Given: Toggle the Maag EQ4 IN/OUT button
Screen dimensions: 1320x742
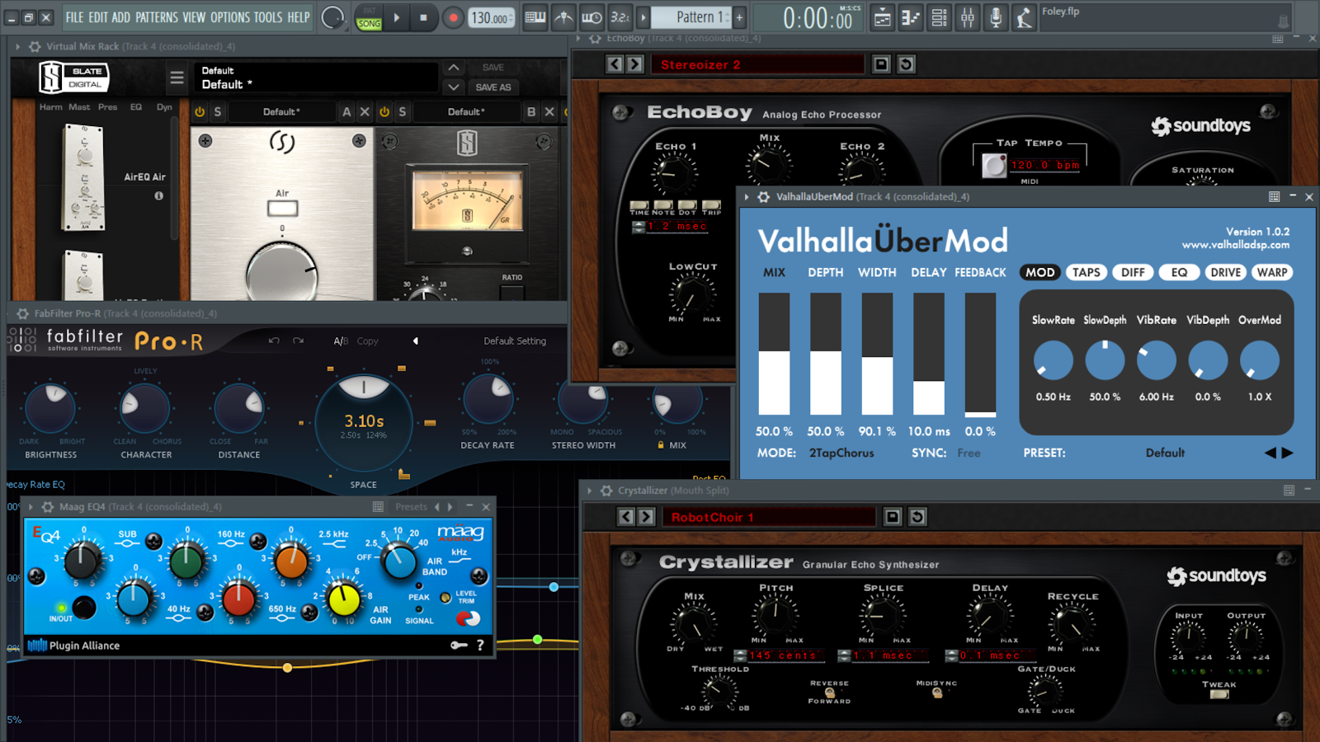Looking at the screenshot, I should 83,608.
